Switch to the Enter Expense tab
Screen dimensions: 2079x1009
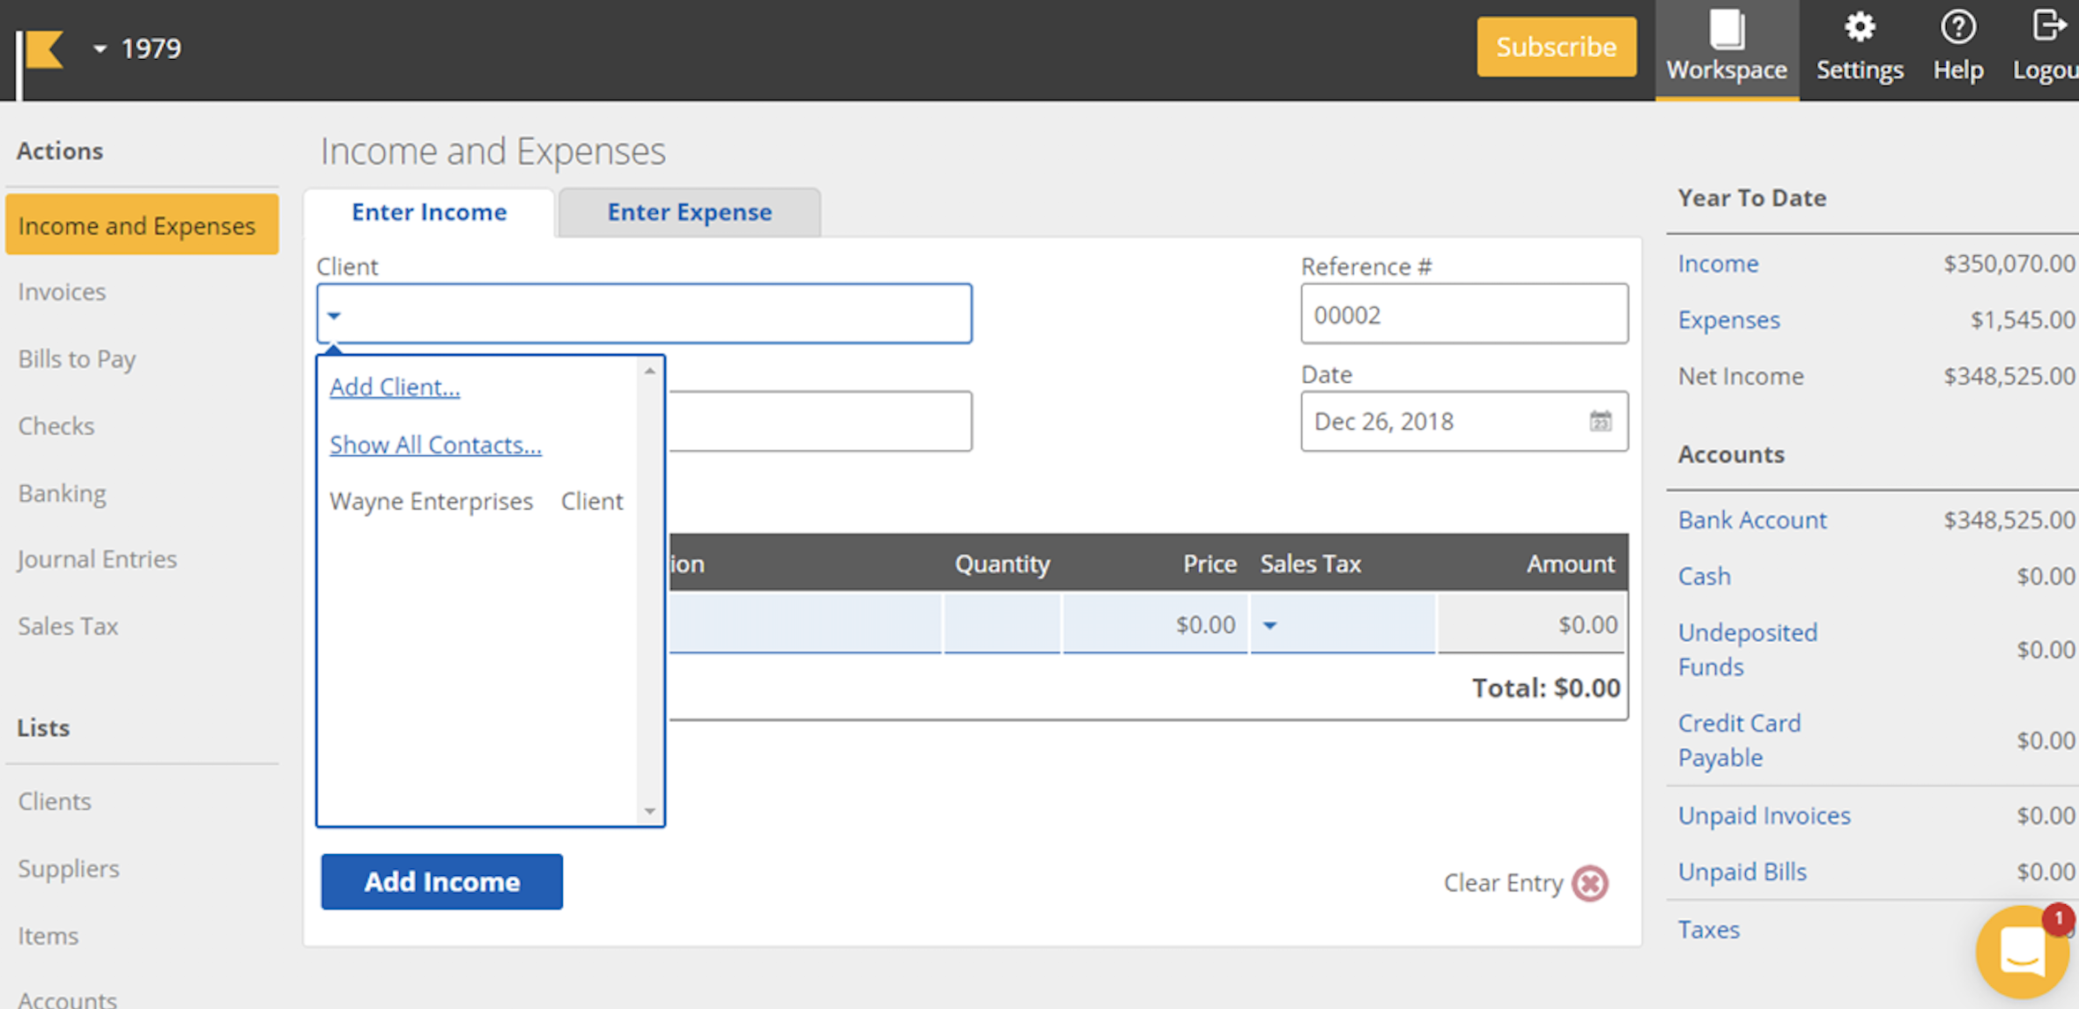[x=689, y=212]
